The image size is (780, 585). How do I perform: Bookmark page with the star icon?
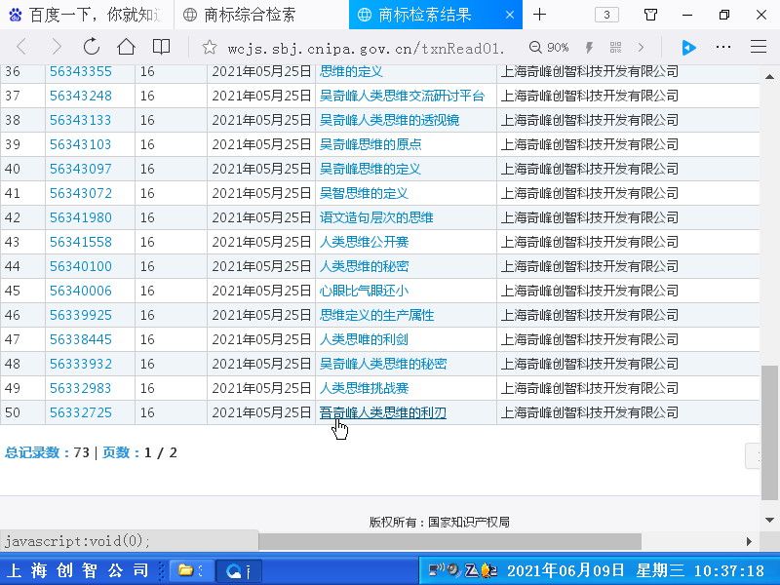point(208,47)
